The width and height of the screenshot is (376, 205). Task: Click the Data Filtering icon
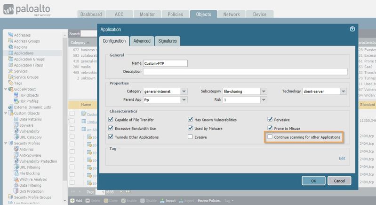point(16,185)
